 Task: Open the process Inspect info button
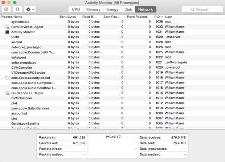pos(17,9)
